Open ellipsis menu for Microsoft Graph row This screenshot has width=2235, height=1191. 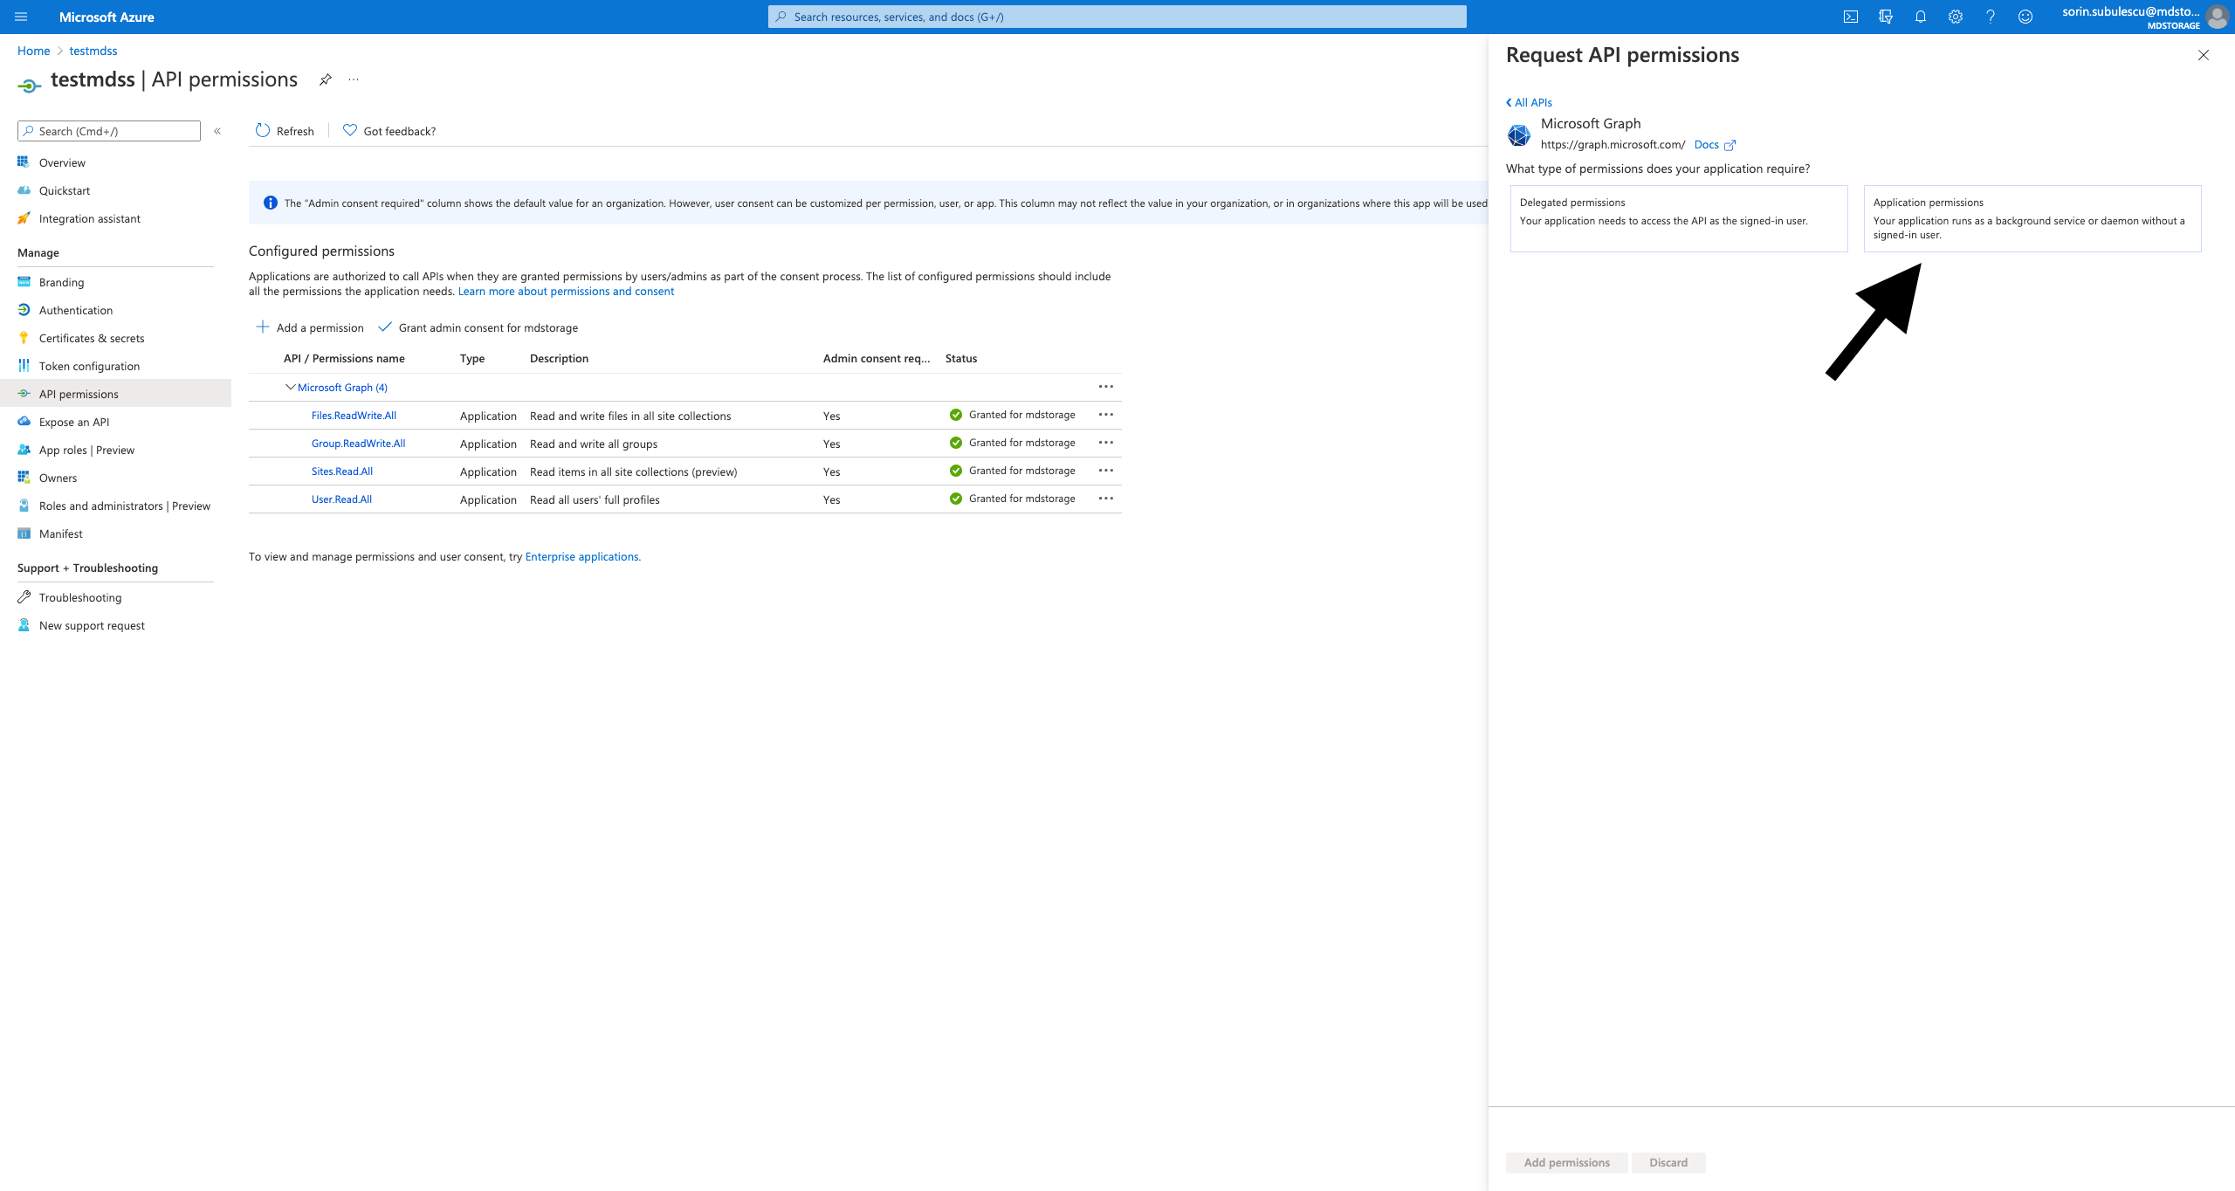(x=1106, y=387)
